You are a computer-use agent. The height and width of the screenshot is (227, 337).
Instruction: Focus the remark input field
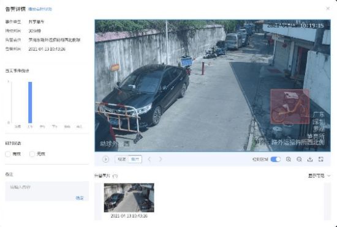[47, 191]
